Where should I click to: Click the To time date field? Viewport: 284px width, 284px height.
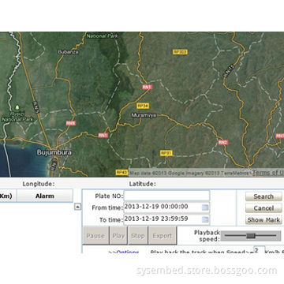(166, 219)
